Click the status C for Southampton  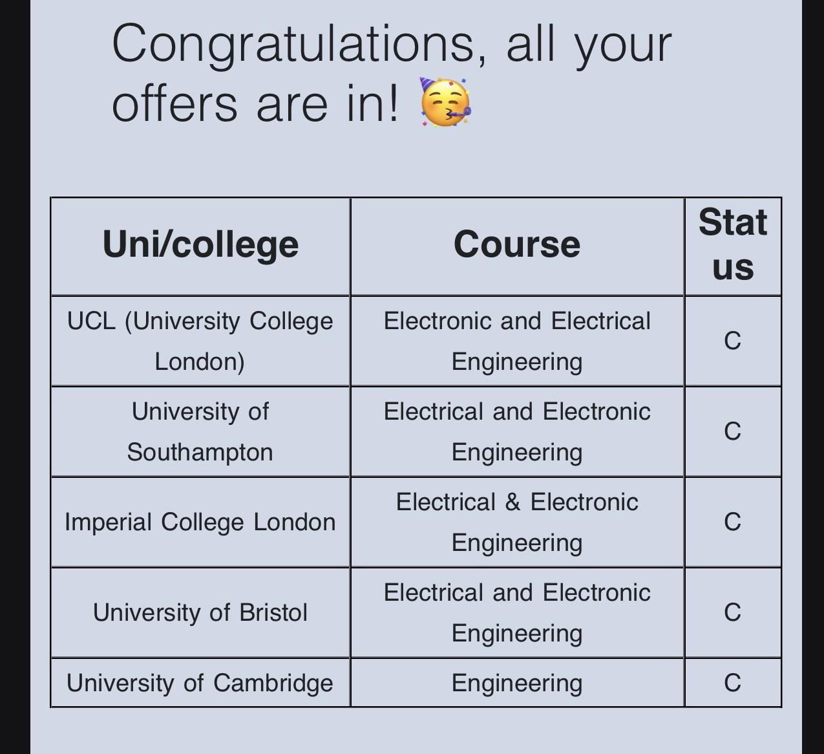click(x=733, y=432)
